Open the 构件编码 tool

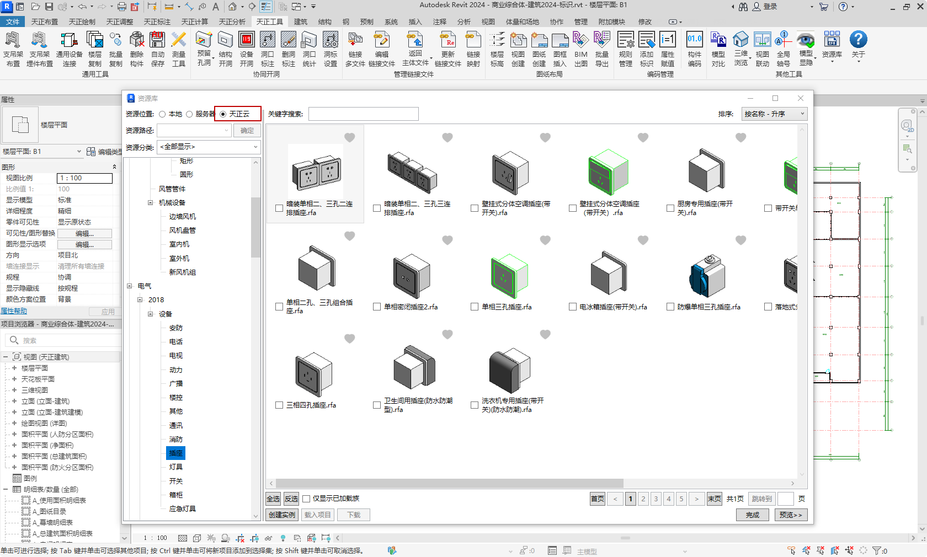pos(695,49)
